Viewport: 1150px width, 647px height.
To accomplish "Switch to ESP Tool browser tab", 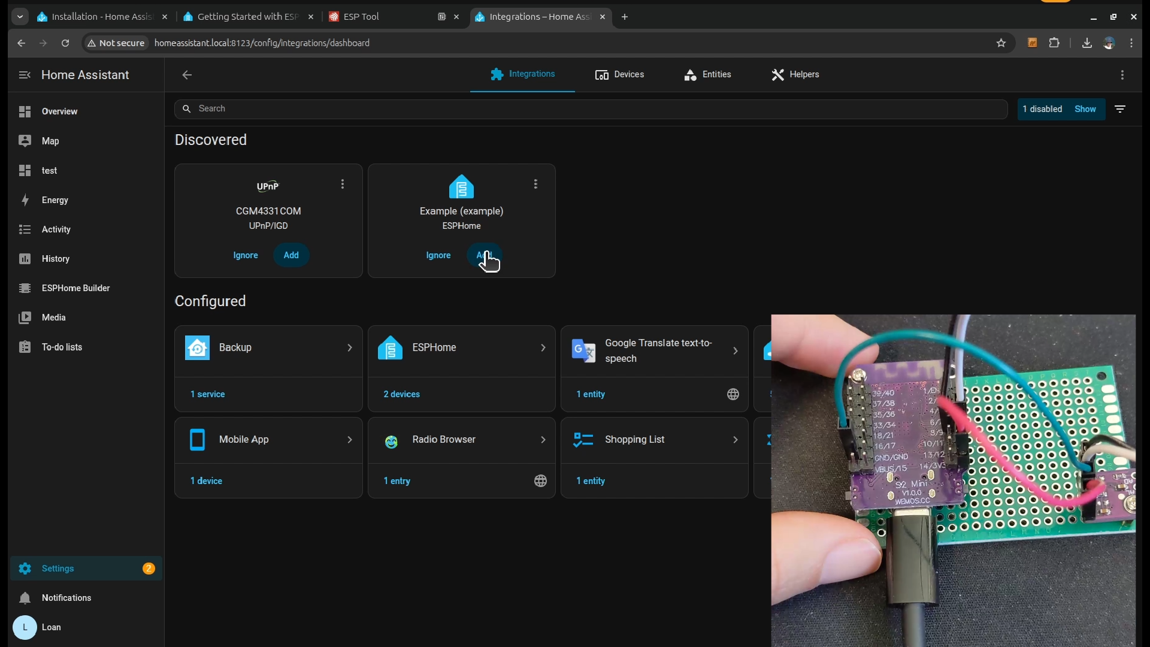I will [383, 17].
